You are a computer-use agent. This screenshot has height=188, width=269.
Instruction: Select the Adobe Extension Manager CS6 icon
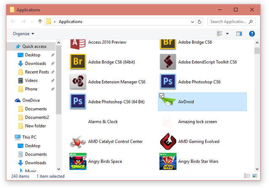(x=78, y=81)
